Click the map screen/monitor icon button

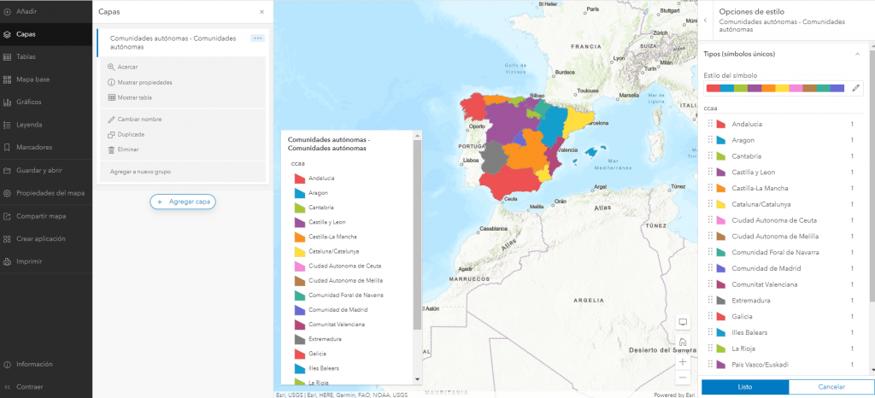683,322
